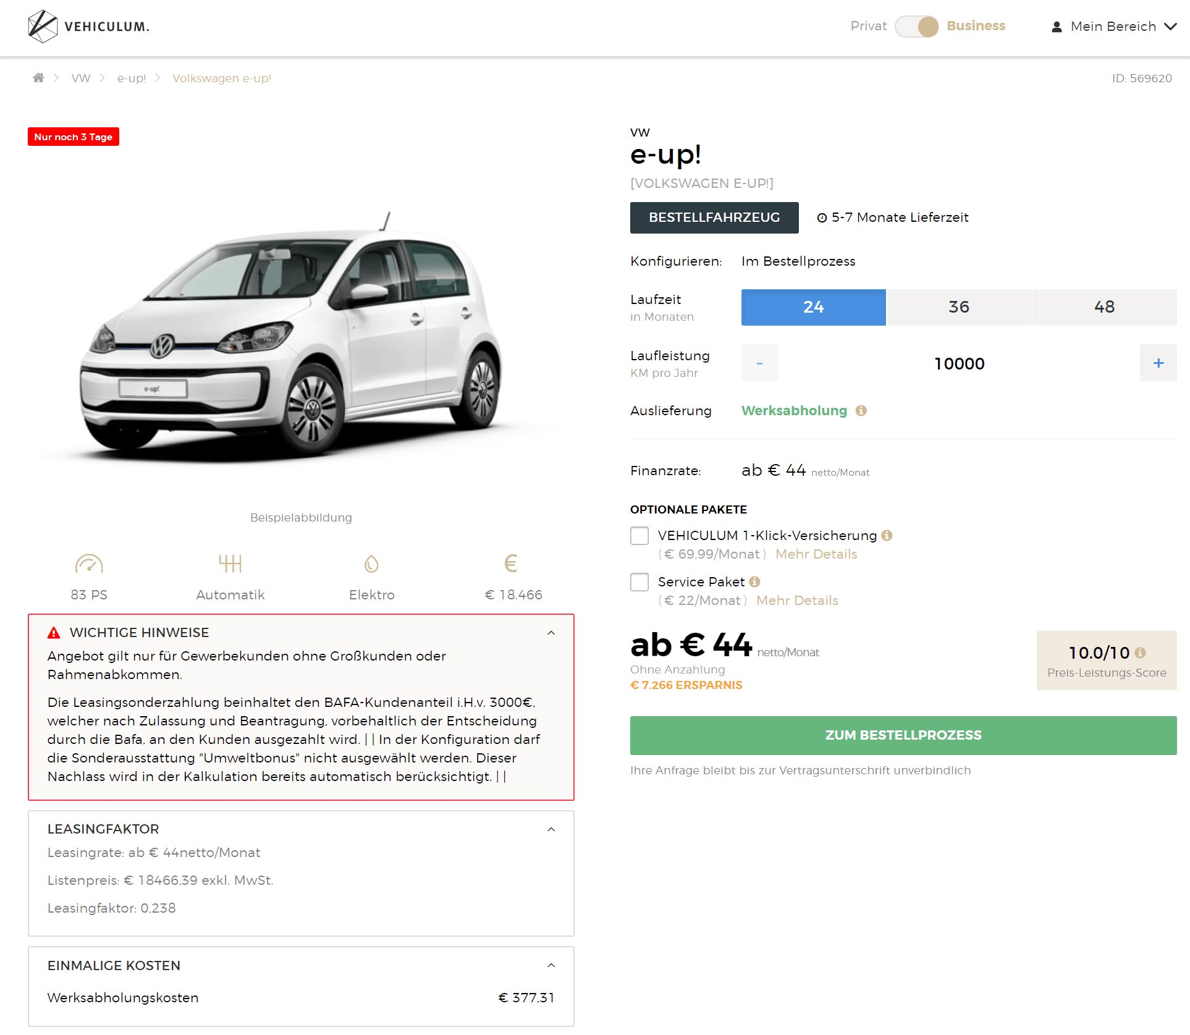Open Preis-Leistungs-Score info icon
1190x1035 pixels.
pyautogui.click(x=1141, y=653)
